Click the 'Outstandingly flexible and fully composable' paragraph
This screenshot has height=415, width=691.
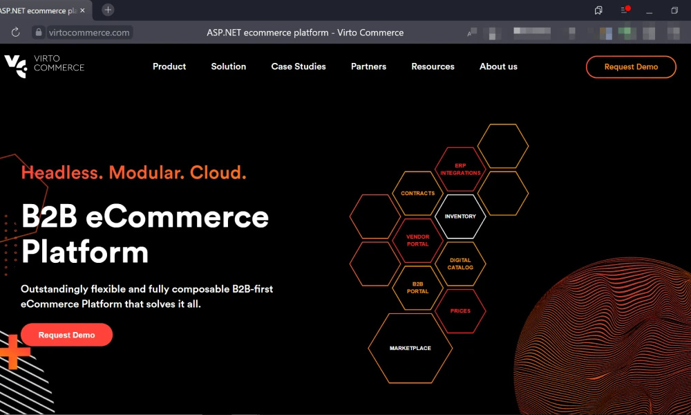point(146,296)
